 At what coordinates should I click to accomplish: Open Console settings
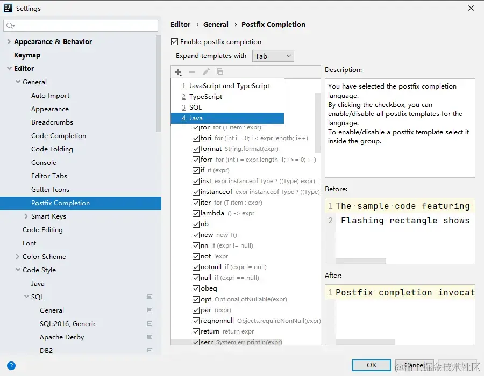44,162
